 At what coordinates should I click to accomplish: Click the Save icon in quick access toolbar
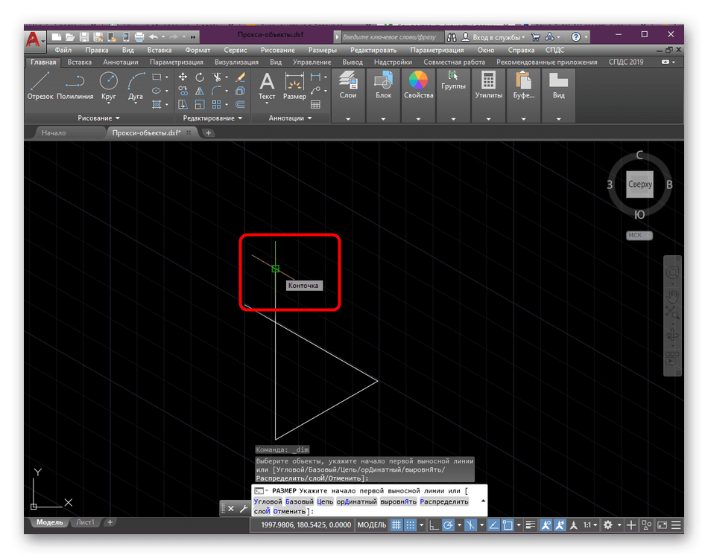[84, 37]
